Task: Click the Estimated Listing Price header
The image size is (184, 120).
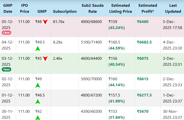Action: 120,8
